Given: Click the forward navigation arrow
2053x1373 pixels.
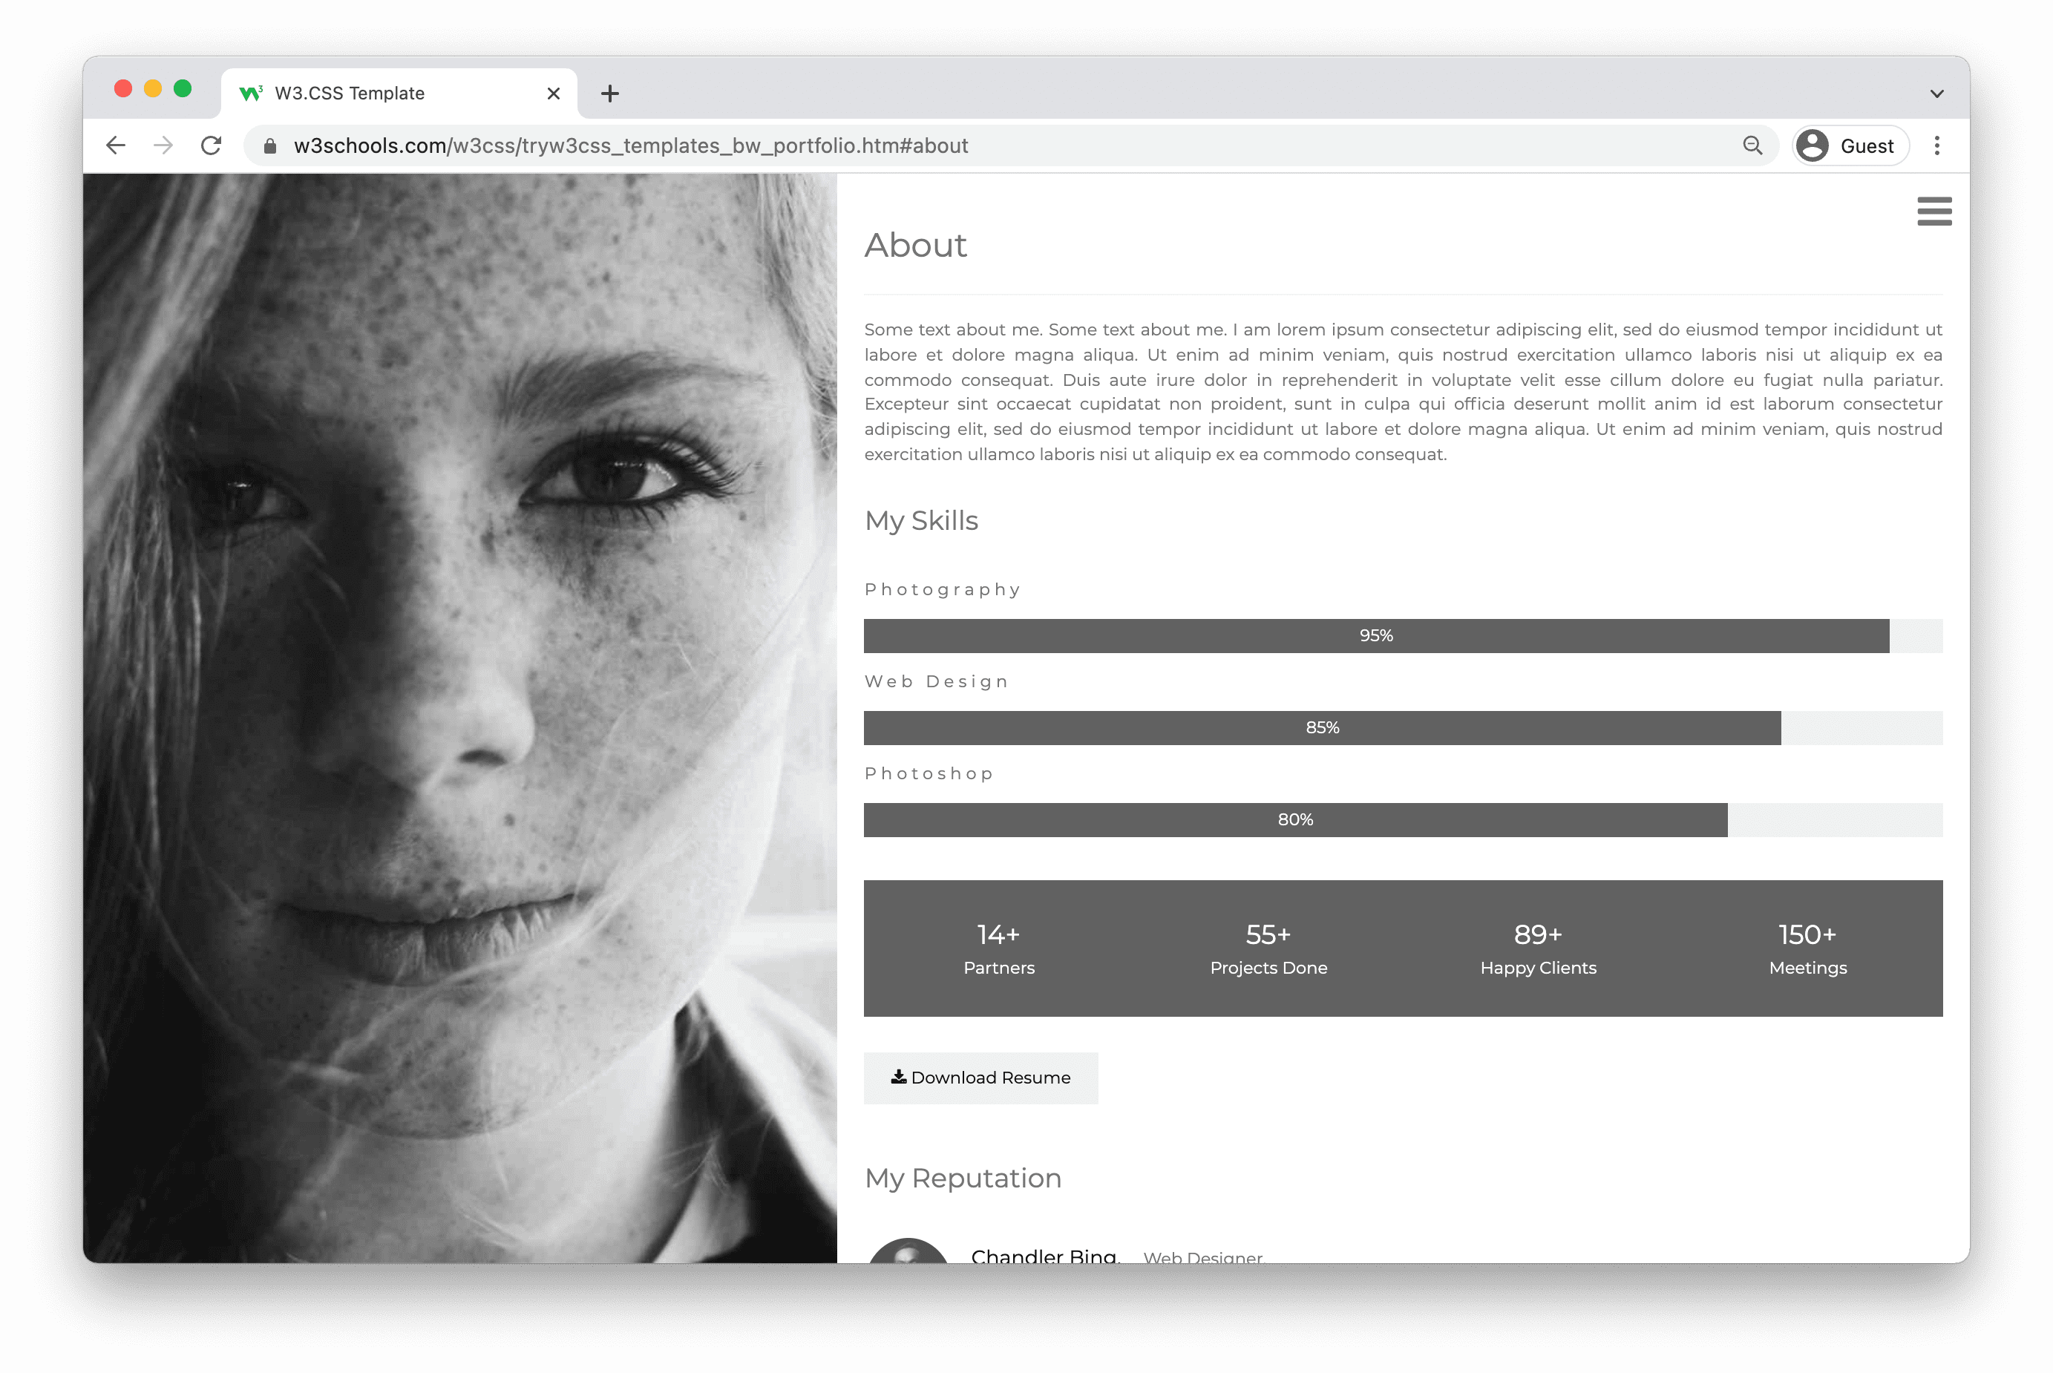Looking at the screenshot, I should tap(164, 145).
